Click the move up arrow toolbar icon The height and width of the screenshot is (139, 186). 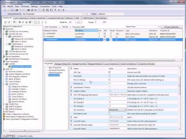[55, 10]
